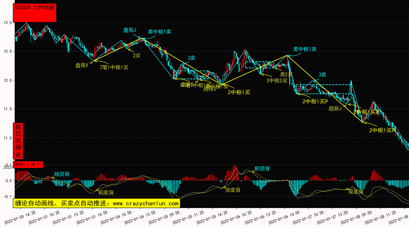Click the 趋背J divergence marker

point(335,109)
